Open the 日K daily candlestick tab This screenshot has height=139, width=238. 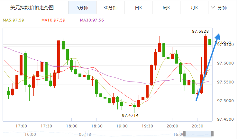[x=139, y=7]
